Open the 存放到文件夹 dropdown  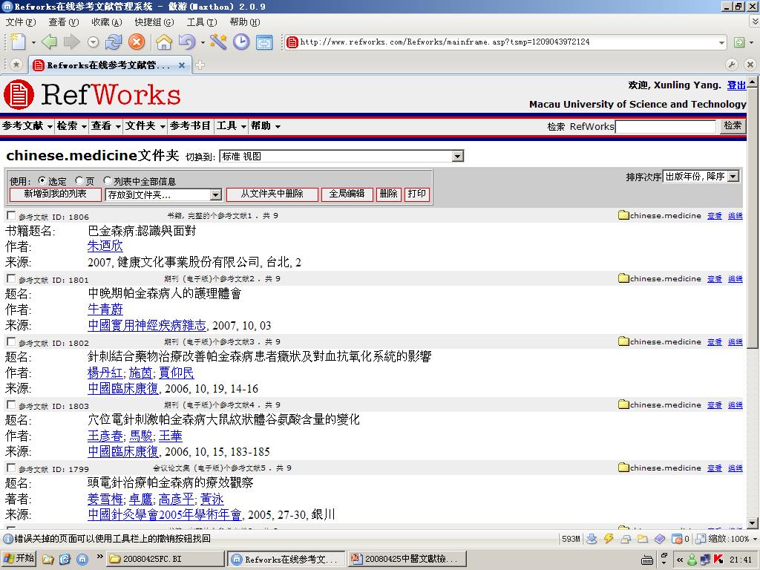(x=164, y=195)
